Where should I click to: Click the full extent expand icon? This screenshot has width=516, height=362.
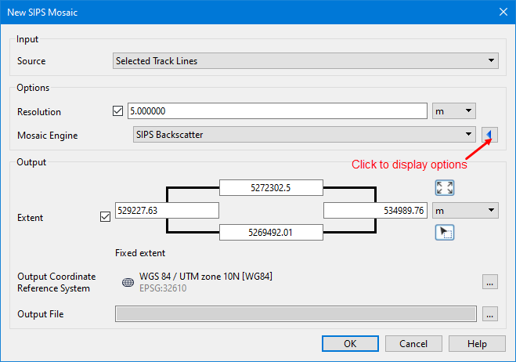point(445,188)
